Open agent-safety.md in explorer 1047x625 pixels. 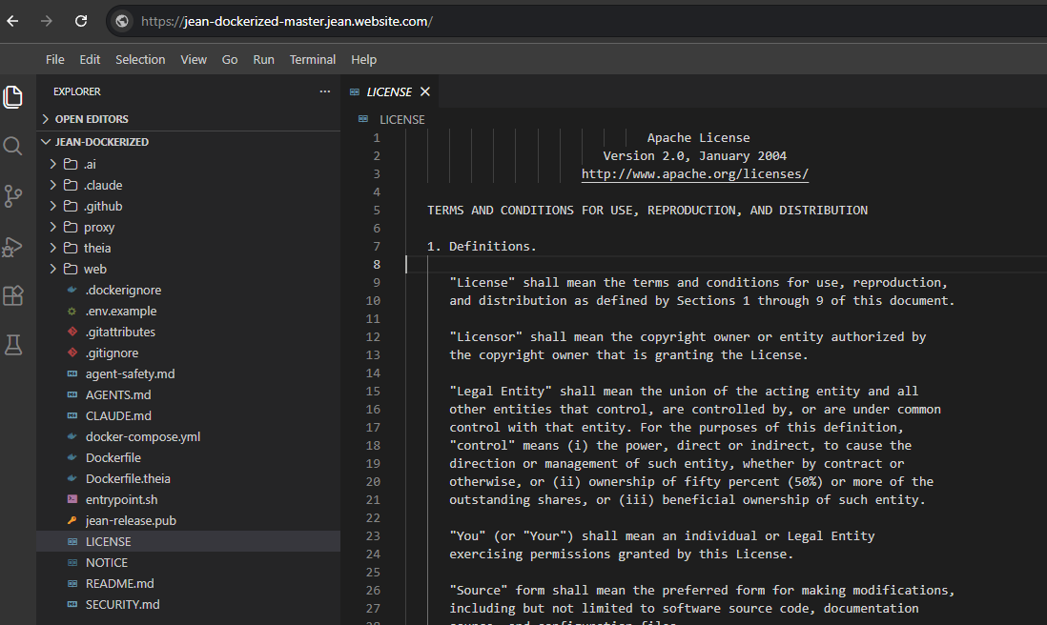tap(131, 373)
